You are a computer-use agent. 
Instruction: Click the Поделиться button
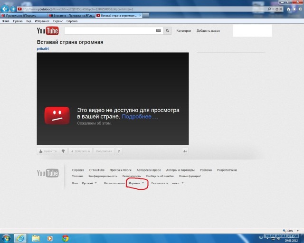click(104, 151)
